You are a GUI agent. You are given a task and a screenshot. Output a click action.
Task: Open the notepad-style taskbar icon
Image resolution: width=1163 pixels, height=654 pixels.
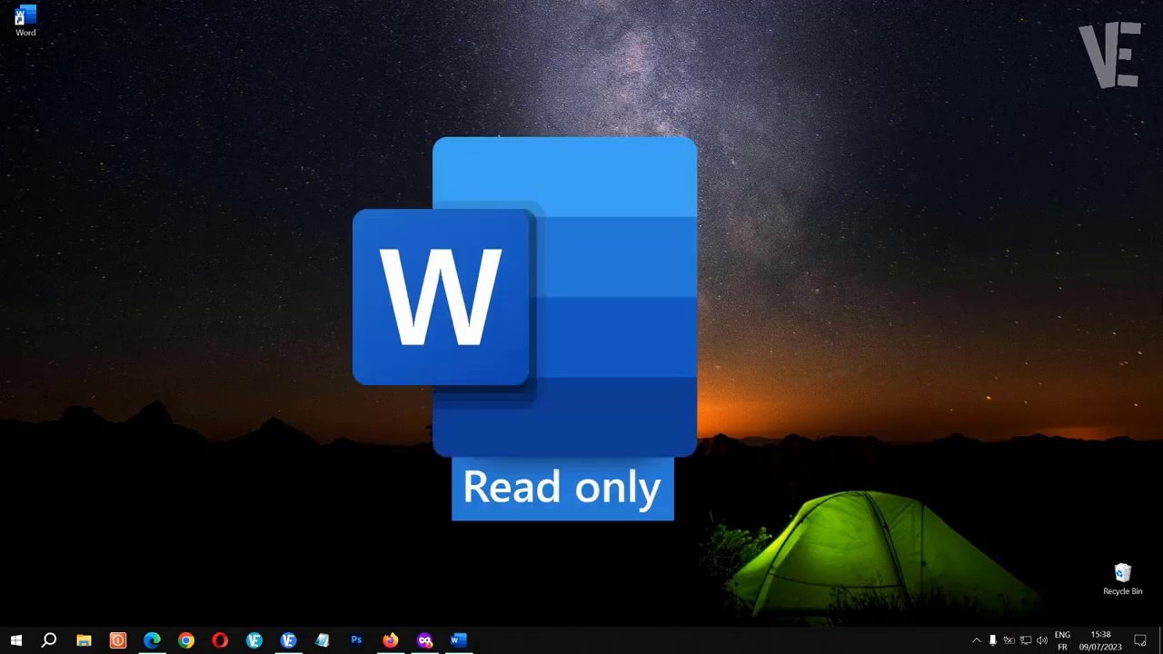(x=323, y=640)
